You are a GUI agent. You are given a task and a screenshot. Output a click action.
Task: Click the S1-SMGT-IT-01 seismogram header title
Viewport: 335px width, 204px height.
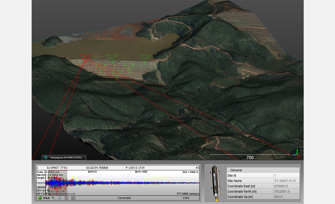[56, 168]
